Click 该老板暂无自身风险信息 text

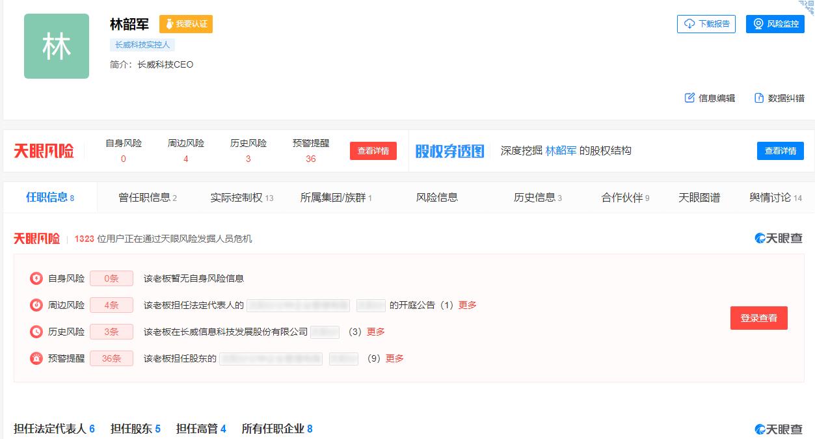194,278
